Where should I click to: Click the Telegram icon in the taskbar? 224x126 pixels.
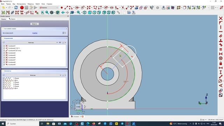(122, 124)
